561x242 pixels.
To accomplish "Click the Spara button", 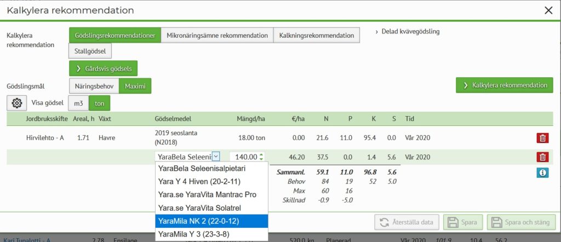I will (x=463, y=222).
